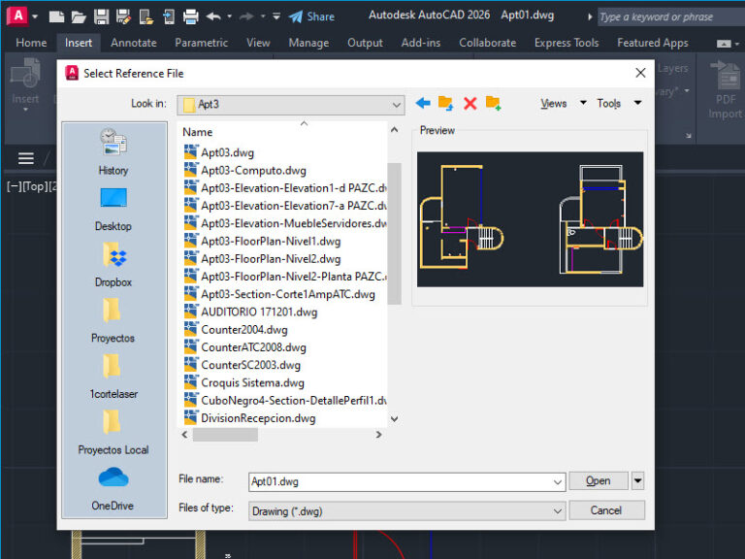The width and height of the screenshot is (745, 559).
Task: Click the Cancel button
Action: 606,510
